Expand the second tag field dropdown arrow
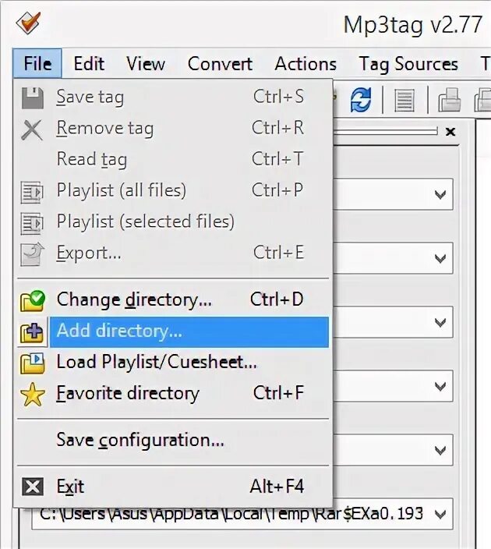The height and width of the screenshot is (549, 491). (441, 258)
